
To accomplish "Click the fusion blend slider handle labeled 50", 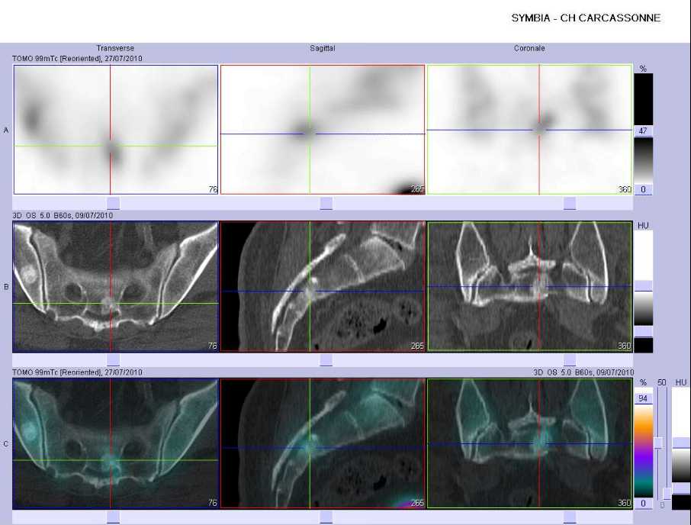I will (658, 443).
